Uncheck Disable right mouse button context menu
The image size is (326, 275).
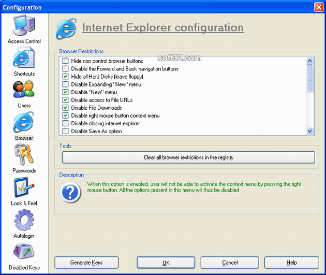click(66, 115)
